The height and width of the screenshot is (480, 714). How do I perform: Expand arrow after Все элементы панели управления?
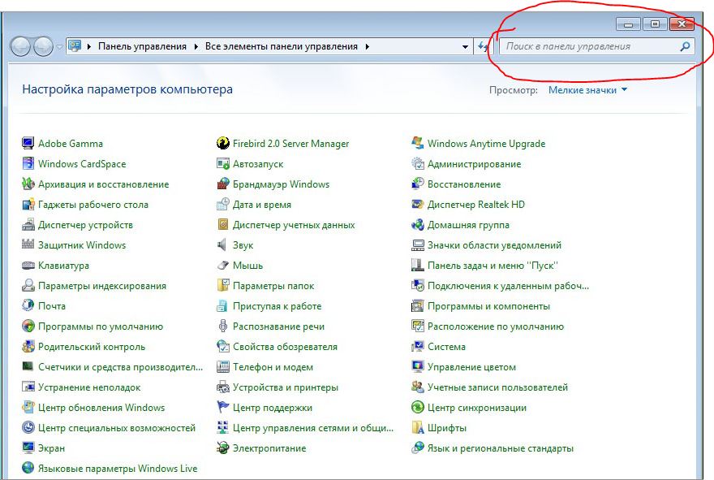click(367, 46)
